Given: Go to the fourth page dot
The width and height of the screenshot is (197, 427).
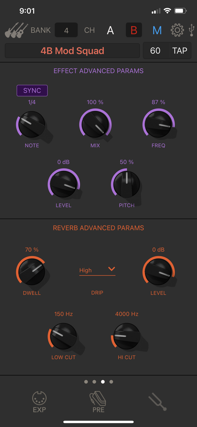Looking at the screenshot, I should [111, 382].
